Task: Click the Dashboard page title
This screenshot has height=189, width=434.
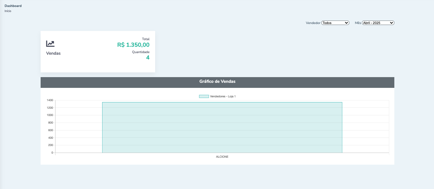Action: (x=13, y=6)
